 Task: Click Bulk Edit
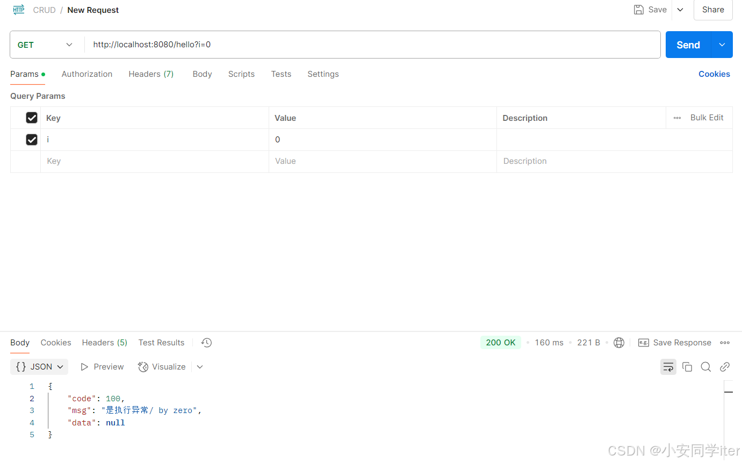click(x=707, y=118)
